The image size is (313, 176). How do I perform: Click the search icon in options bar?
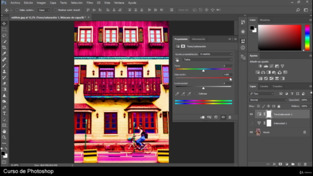[x=298, y=10]
